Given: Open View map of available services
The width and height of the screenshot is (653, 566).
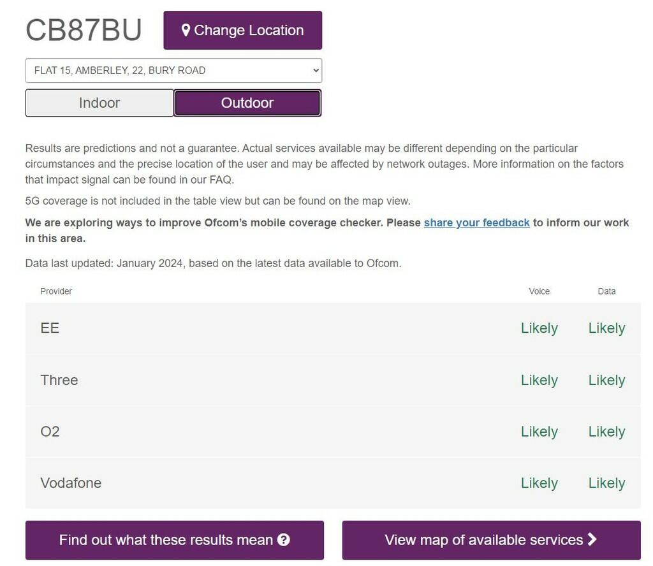Looking at the screenshot, I should click(x=491, y=540).
